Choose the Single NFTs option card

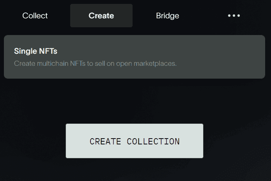[135, 57]
